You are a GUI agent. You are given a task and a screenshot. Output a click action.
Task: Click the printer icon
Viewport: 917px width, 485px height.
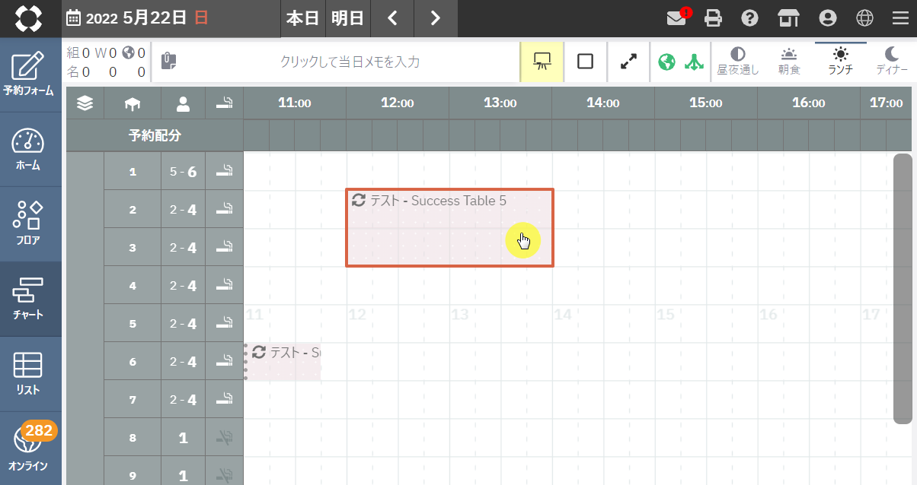(714, 18)
